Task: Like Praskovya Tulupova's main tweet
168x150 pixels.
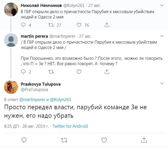Action: pos(104,140)
